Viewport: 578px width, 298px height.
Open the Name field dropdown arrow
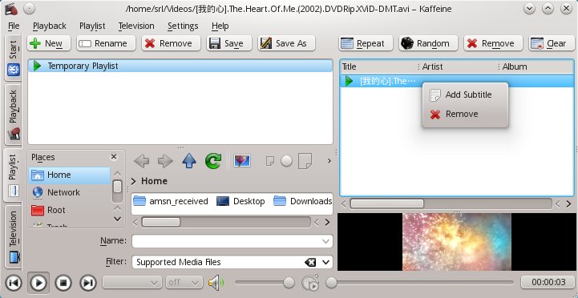point(325,241)
